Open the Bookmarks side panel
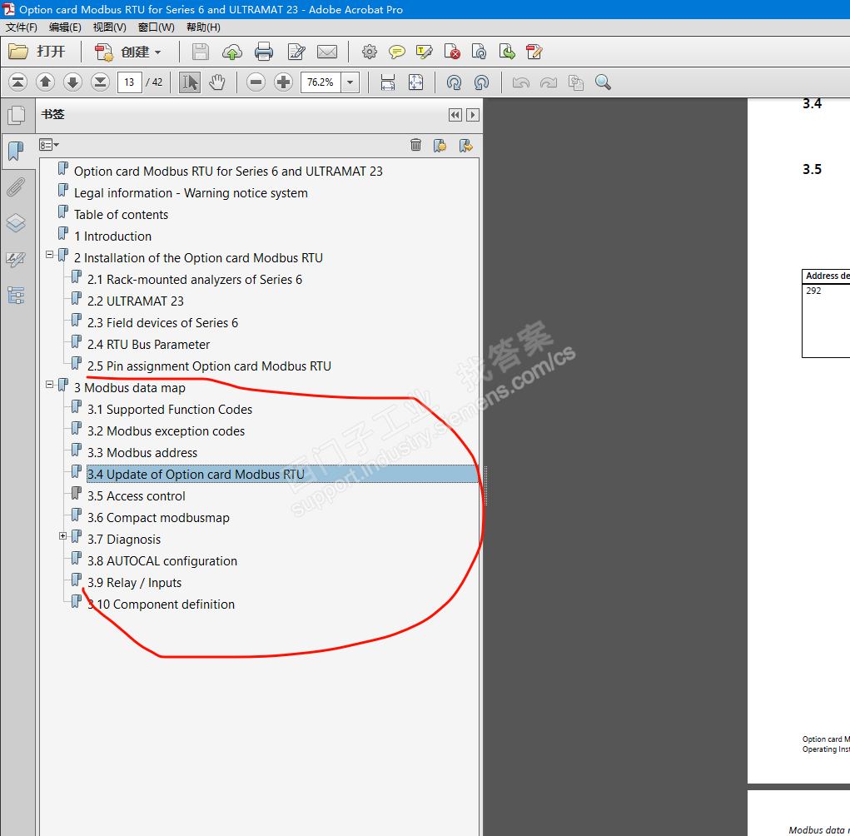Viewport: 850px width, 836px height. (x=17, y=152)
